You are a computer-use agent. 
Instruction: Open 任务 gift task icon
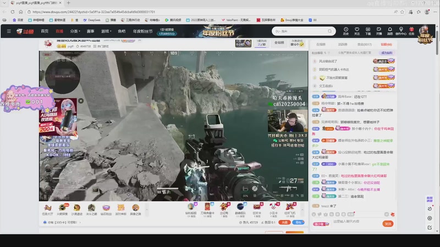tap(411, 31)
